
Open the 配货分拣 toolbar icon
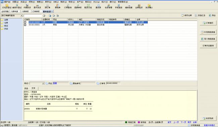88,6
